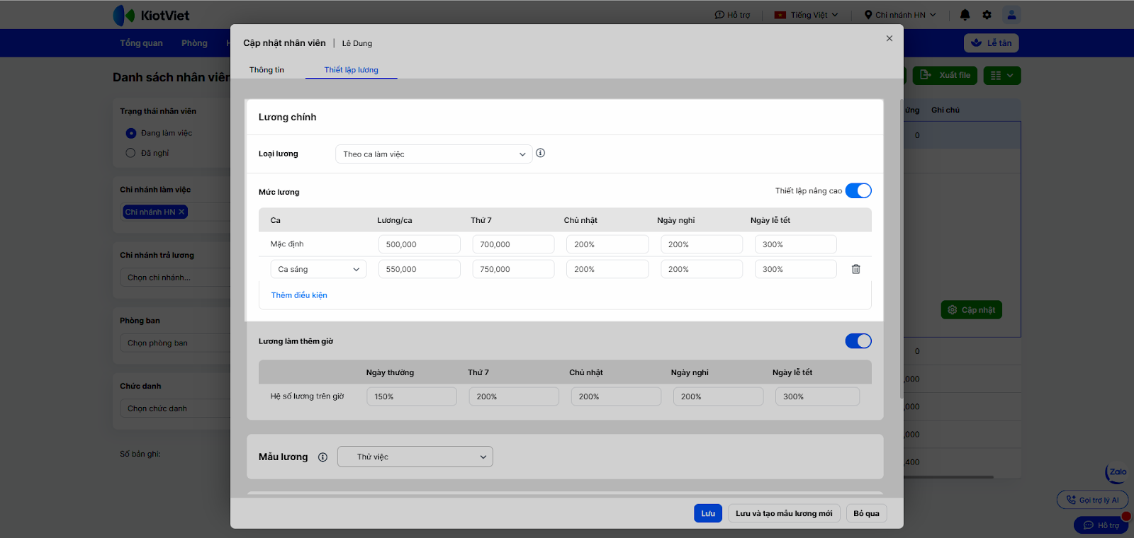Viewport: 1134px width, 538px height.
Task: Open Zalo chat widget
Action: 1116,473
